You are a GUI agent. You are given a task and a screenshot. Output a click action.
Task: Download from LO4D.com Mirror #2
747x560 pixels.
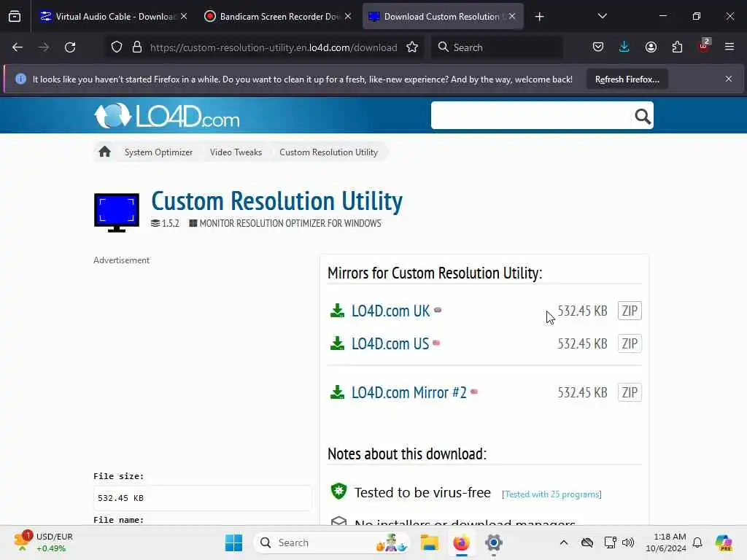pos(409,393)
